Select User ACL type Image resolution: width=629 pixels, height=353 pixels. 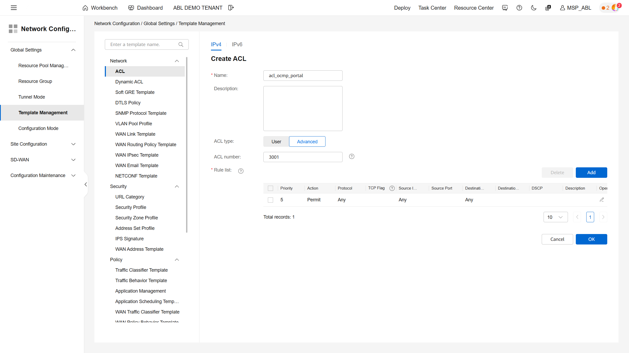click(276, 141)
